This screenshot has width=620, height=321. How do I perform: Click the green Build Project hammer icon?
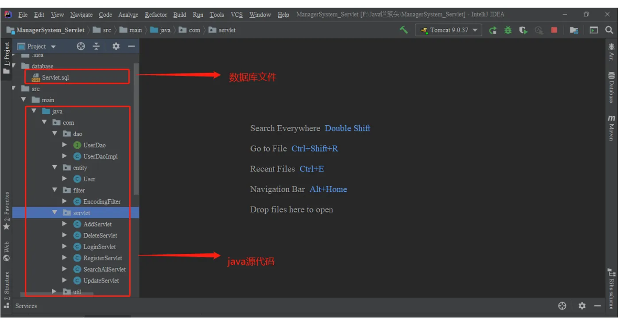point(404,30)
